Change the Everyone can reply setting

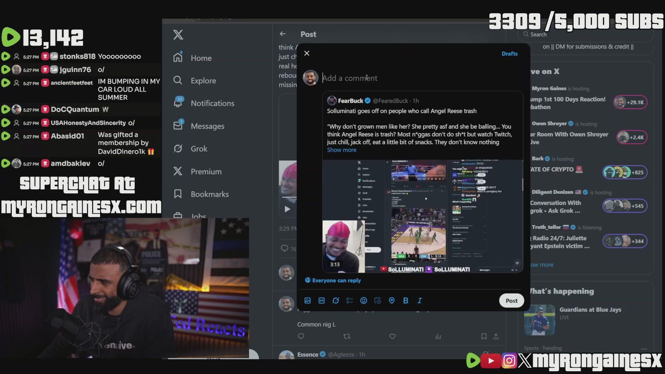coord(333,280)
